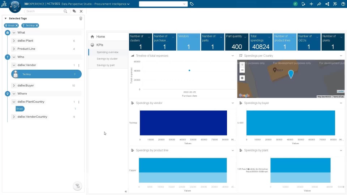The height and width of the screenshot is (195, 347).
Task: Clear selected tags with trash icon
Action: coord(81,18)
